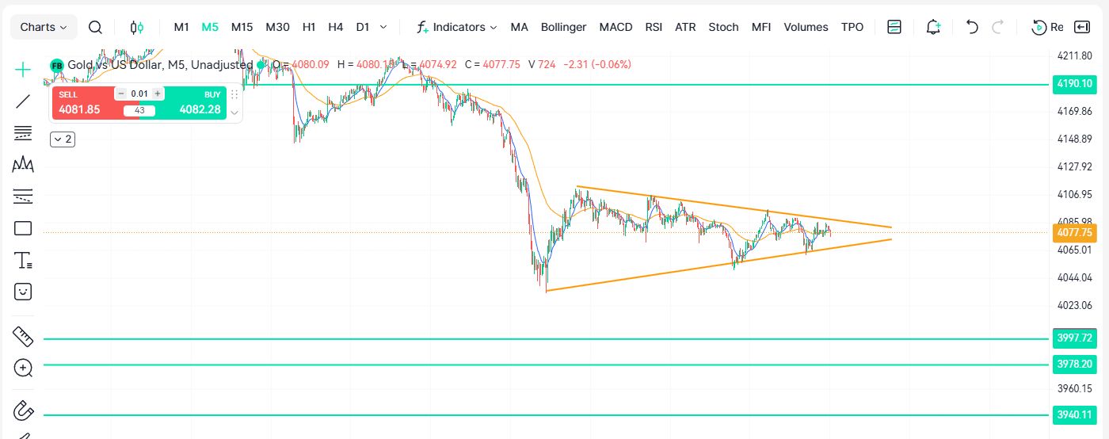Activate the ruler measure tool

[x=23, y=337]
